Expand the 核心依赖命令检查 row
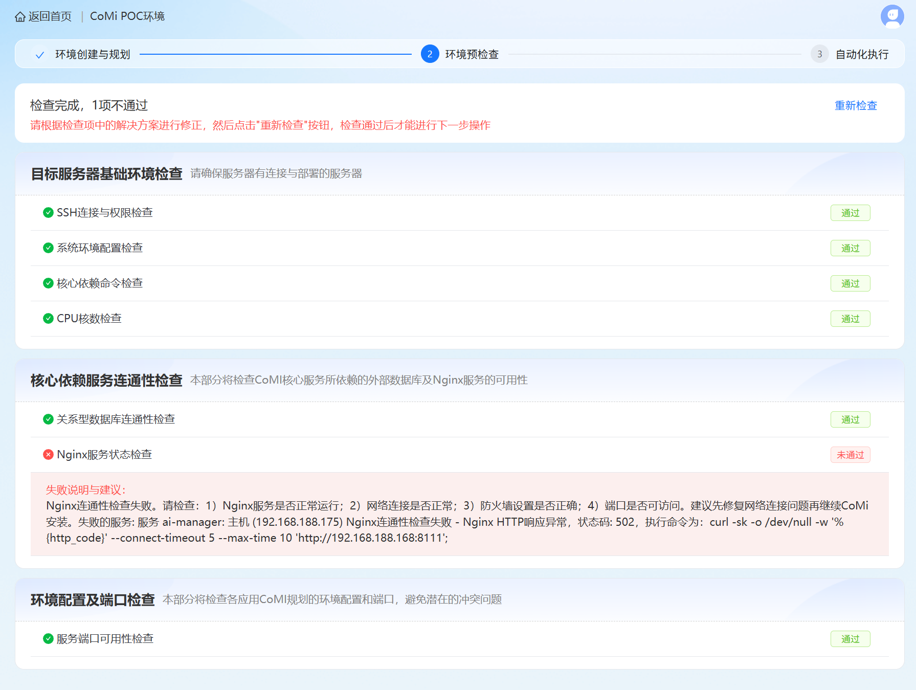Screen dimensions: 916x690 pos(100,283)
